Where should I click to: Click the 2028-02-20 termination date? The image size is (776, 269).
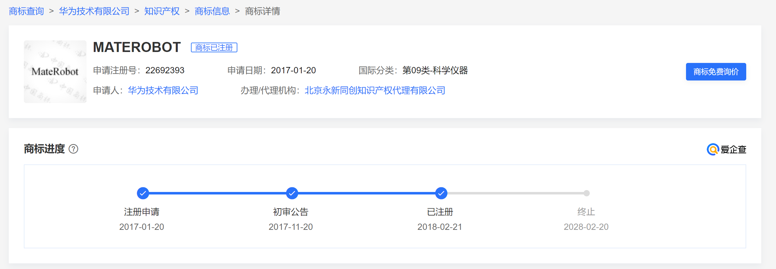click(586, 227)
